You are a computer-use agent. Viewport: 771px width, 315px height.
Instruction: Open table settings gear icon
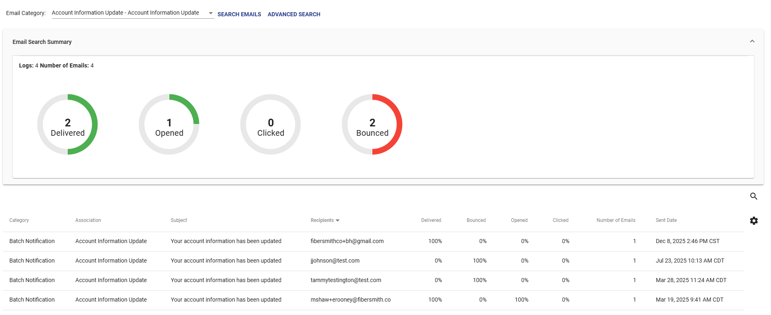[754, 221]
